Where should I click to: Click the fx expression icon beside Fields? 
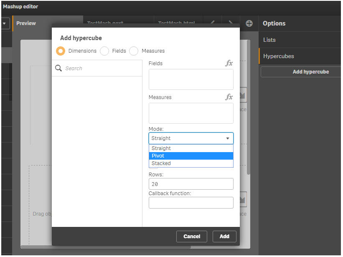[x=229, y=64]
